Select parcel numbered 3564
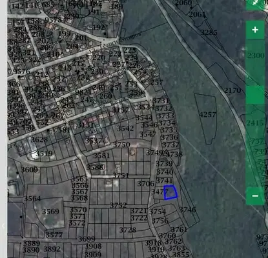This screenshot has height=258, width=268. [x=32, y=199]
